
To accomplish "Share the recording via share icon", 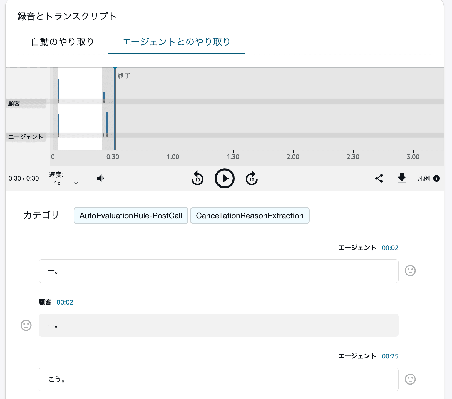I will pos(379,178).
